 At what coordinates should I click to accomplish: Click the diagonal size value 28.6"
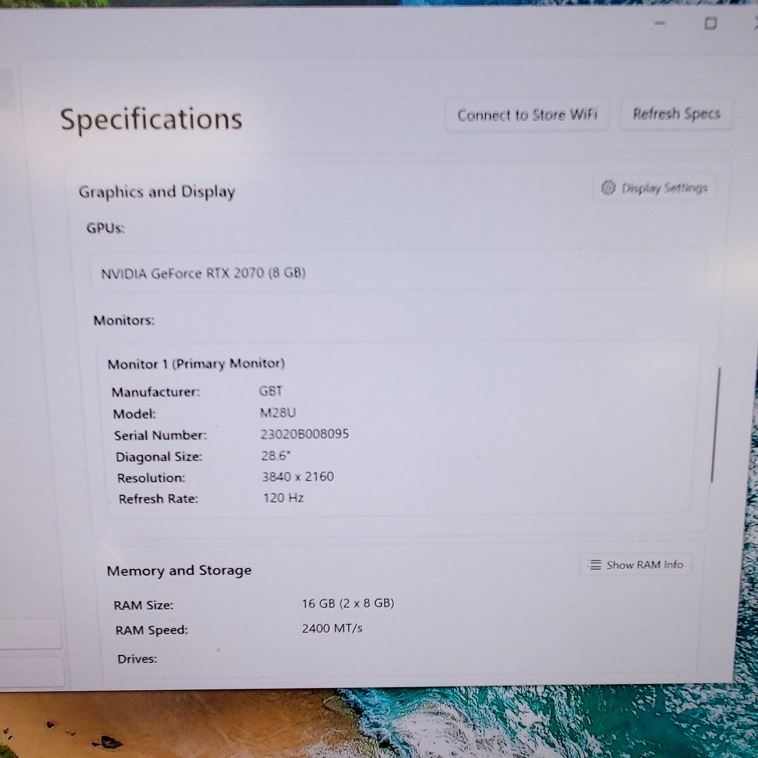point(276,456)
